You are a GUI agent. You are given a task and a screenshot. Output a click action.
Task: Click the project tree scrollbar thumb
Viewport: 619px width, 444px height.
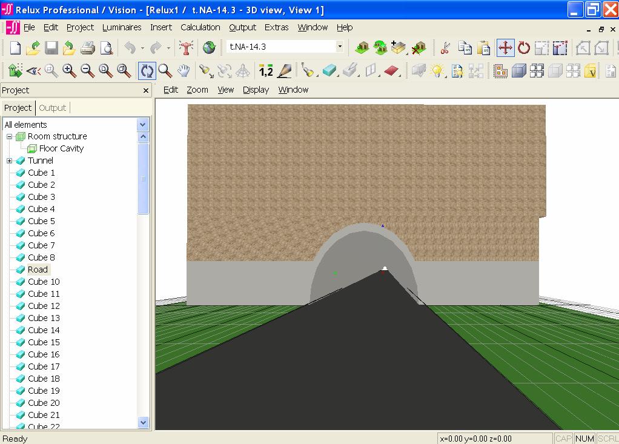[143, 179]
